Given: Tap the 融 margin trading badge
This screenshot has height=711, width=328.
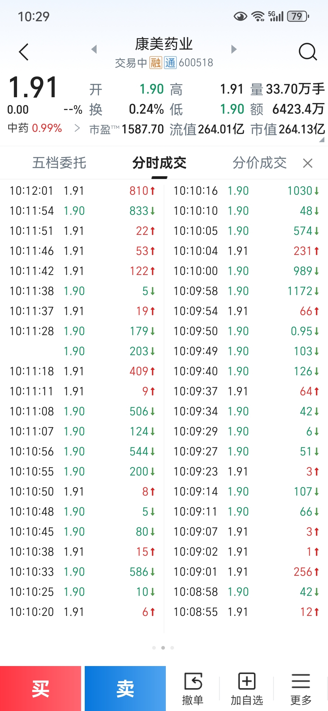Looking at the screenshot, I should click(x=155, y=63).
